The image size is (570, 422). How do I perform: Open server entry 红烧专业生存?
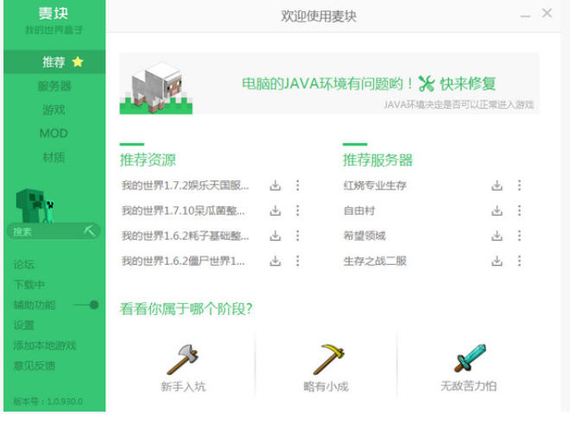click(x=375, y=186)
